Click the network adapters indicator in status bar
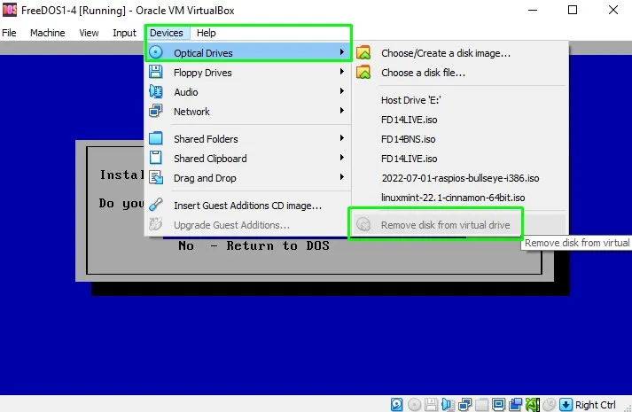Image resolution: width=632 pixels, height=412 pixels. pos(465,404)
